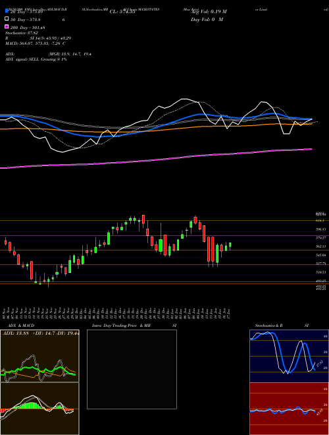Click the magenta 200-day moving average line

[x=156, y=159]
